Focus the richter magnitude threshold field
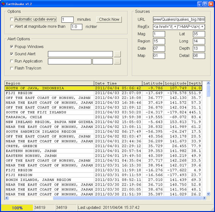The width and height of the screenshot is (215, 212). click(x=77, y=27)
